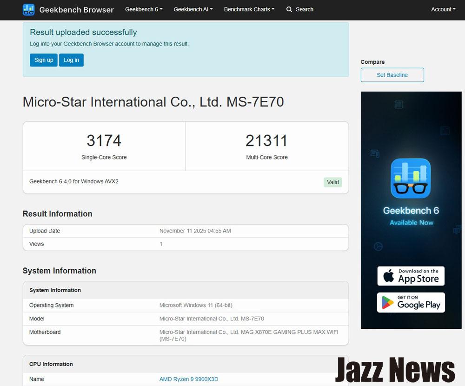The height and width of the screenshot is (386, 465).
Task: Click the Geekbench logo icon in navbar
Action: point(29,10)
